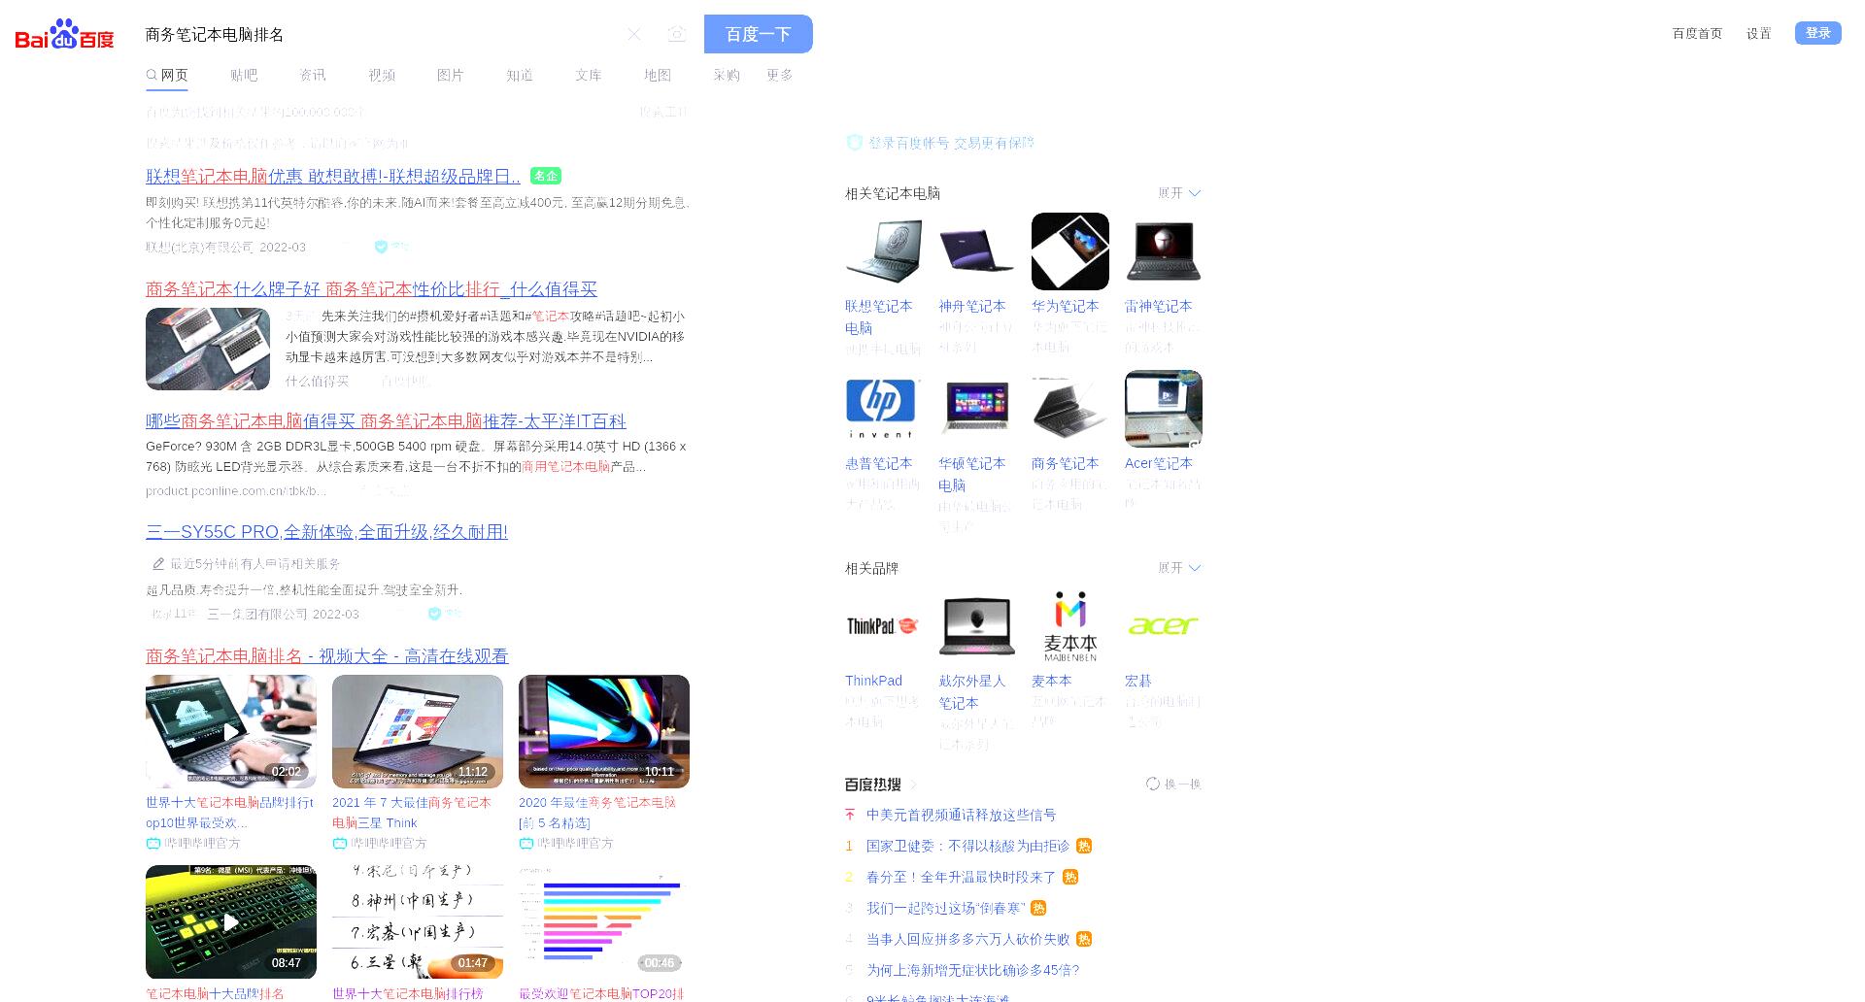Click the 登录 button
The height and width of the screenshot is (1002, 1865).
coord(1818,33)
